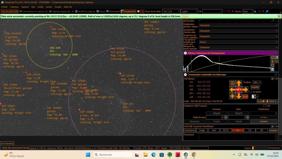282x159 pixels.
Task: Open the target name SH2-224 dropdown
Action: [x=171, y=11]
